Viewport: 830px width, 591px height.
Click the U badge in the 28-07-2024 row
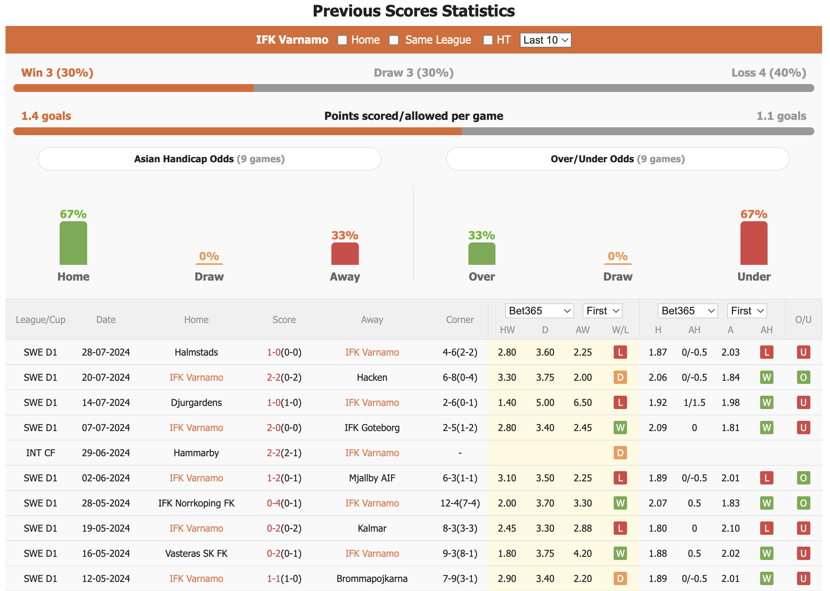pos(803,352)
